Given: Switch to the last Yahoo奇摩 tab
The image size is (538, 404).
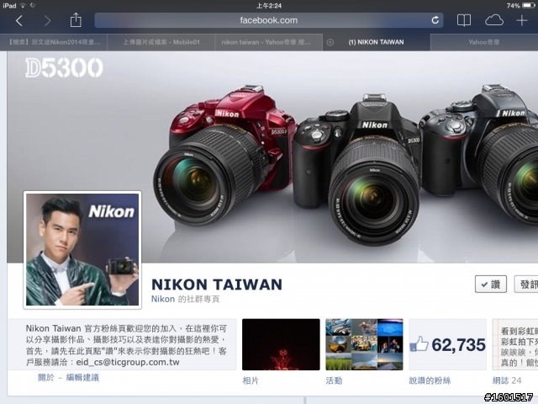Looking at the screenshot, I should tap(484, 42).
